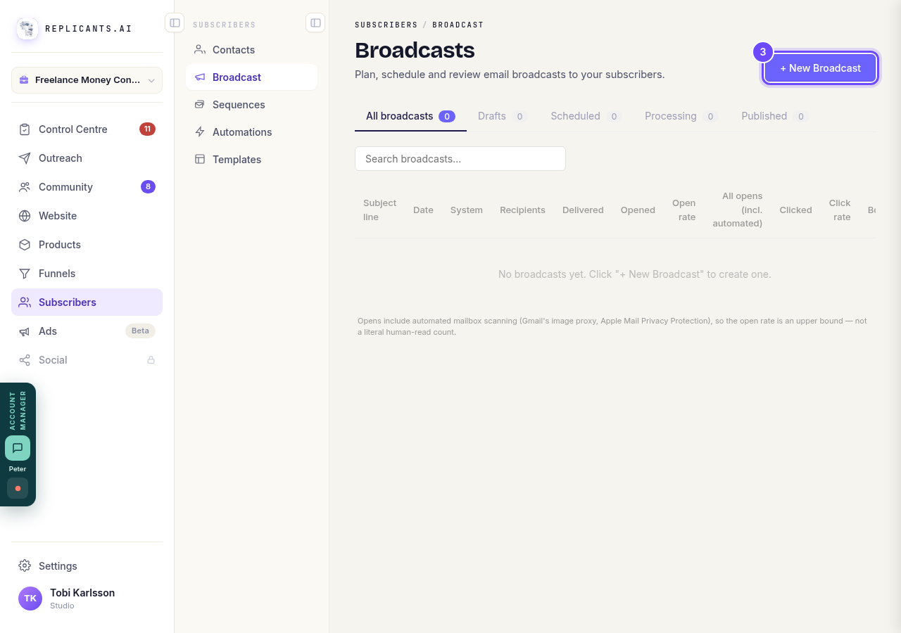
Task: Select Broadcast in Subscribers submenu
Action: click(251, 77)
